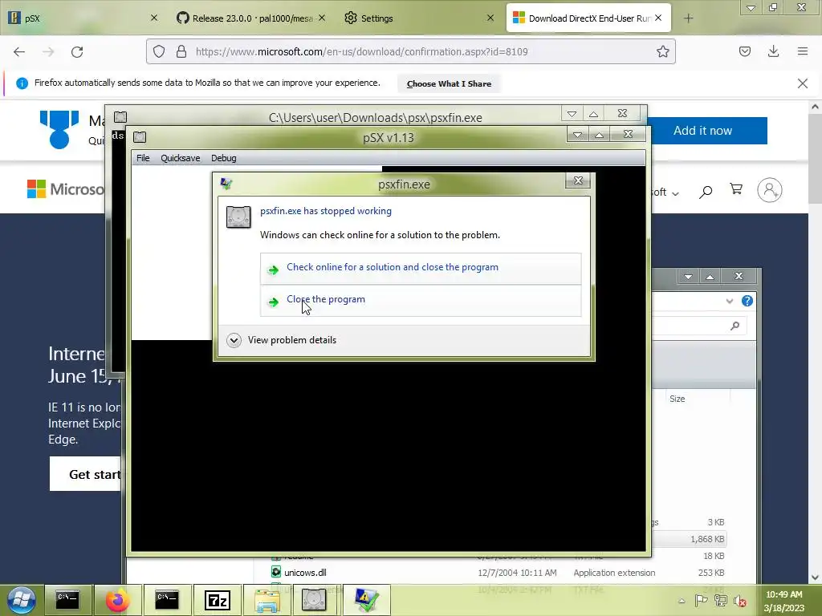
Task: Open the Microsoft shopping cart
Action: point(736,189)
